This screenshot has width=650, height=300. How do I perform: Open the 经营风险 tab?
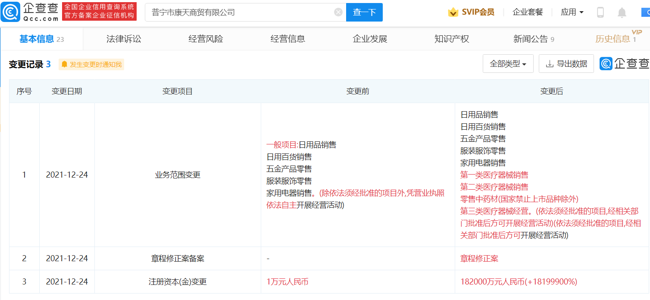(x=206, y=39)
